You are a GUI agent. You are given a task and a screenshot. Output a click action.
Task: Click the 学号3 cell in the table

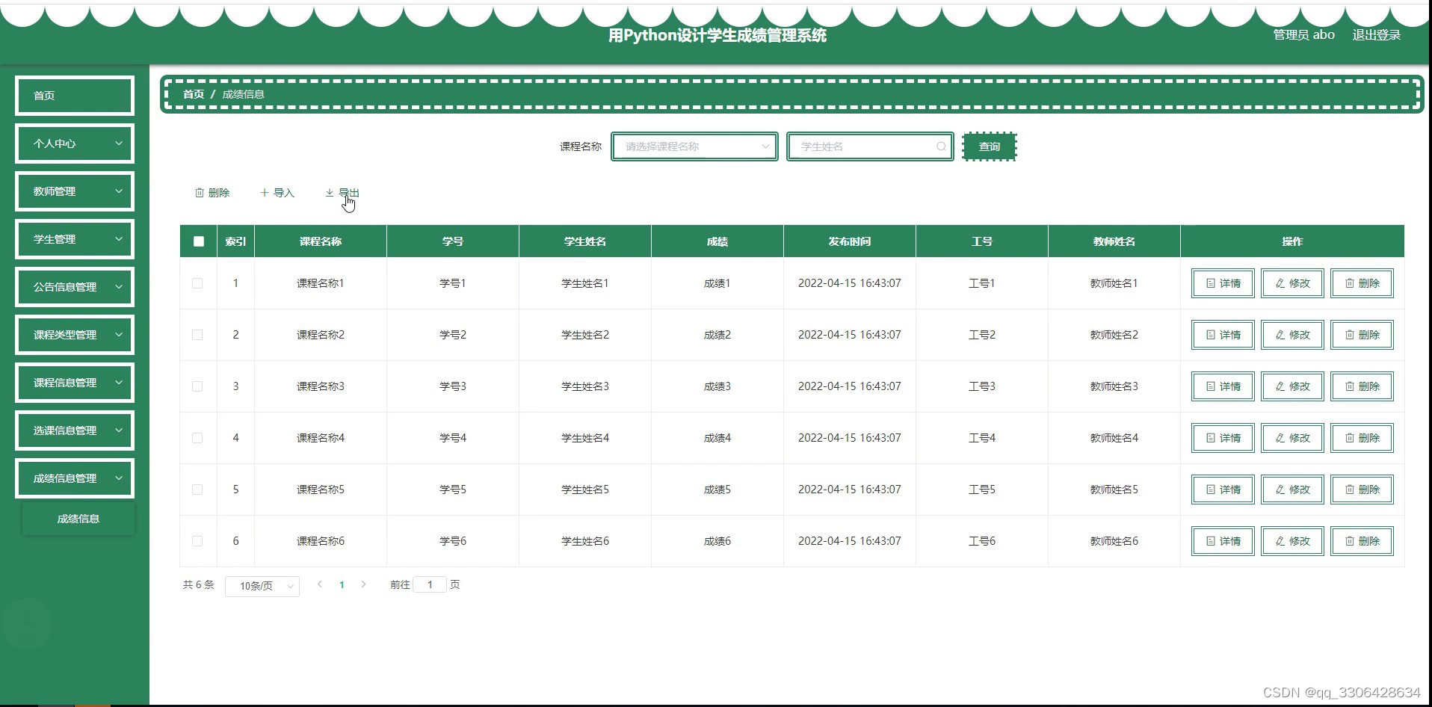pyautogui.click(x=453, y=386)
